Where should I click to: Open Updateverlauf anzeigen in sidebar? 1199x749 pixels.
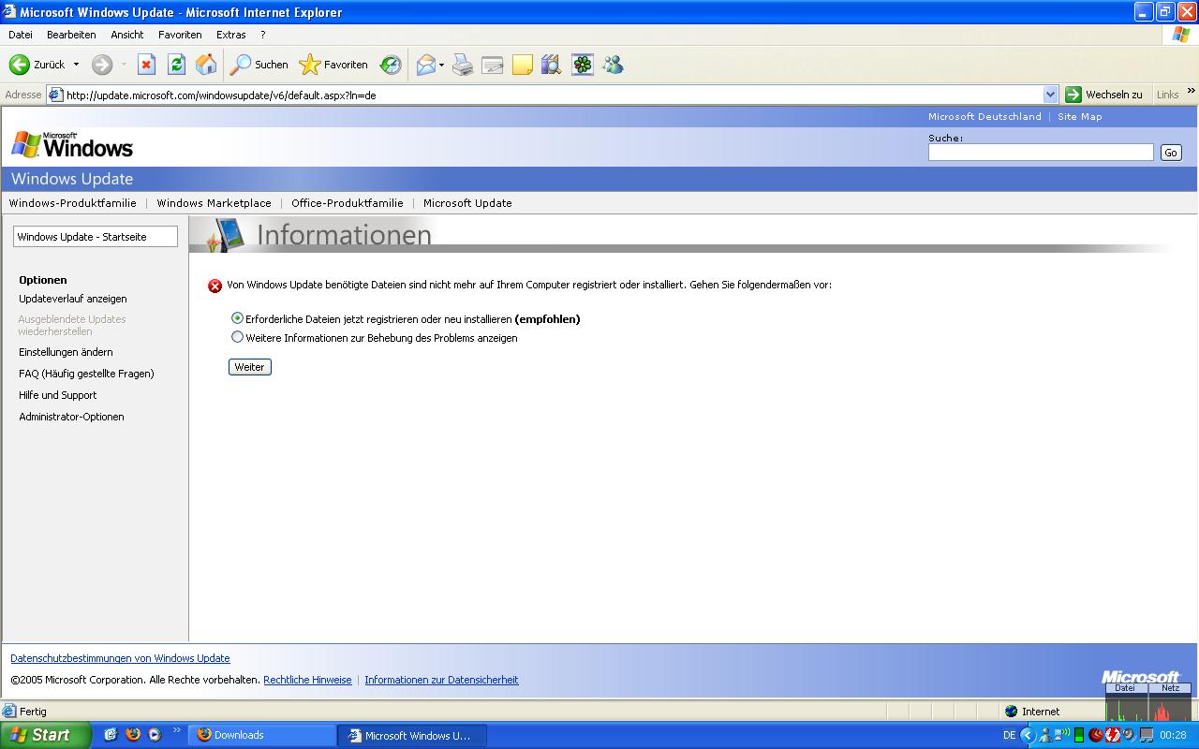pos(73,299)
